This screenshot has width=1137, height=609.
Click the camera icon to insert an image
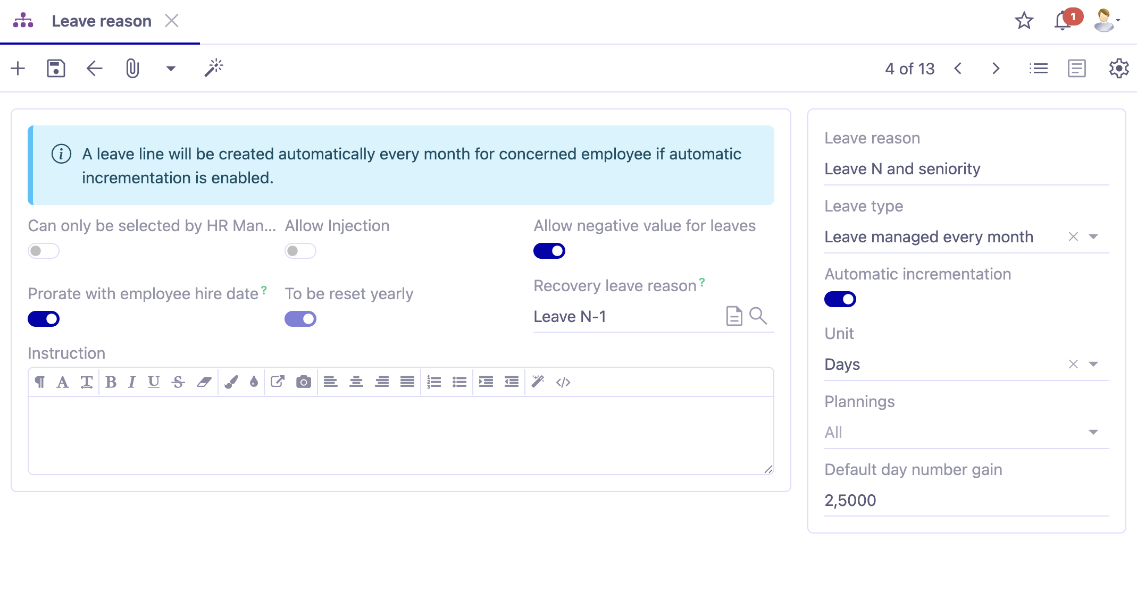point(304,382)
